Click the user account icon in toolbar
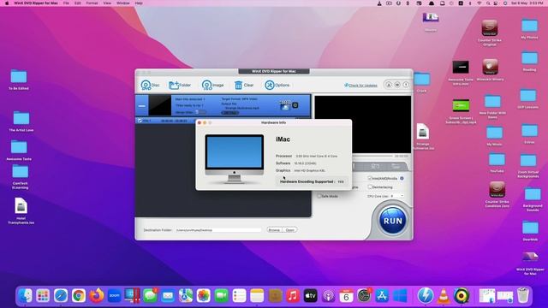This screenshot has height=308, width=548. [x=388, y=85]
